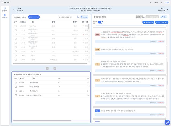
Task: Open the 수정 이력 sidebar tab
Action: point(5,16)
